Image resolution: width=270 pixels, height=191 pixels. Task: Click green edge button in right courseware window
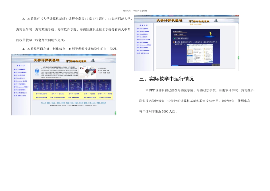(x=239, y=57)
